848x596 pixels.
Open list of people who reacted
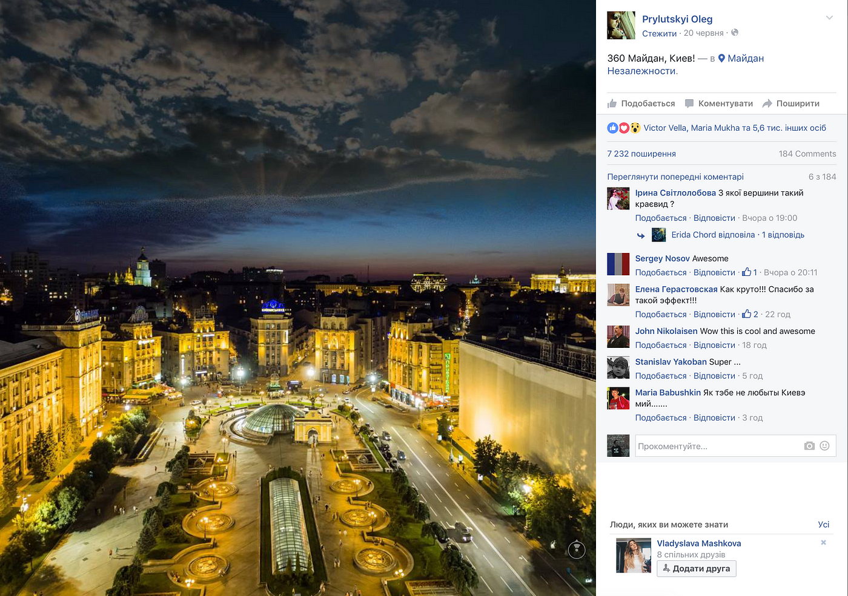pyautogui.click(x=735, y=128)
